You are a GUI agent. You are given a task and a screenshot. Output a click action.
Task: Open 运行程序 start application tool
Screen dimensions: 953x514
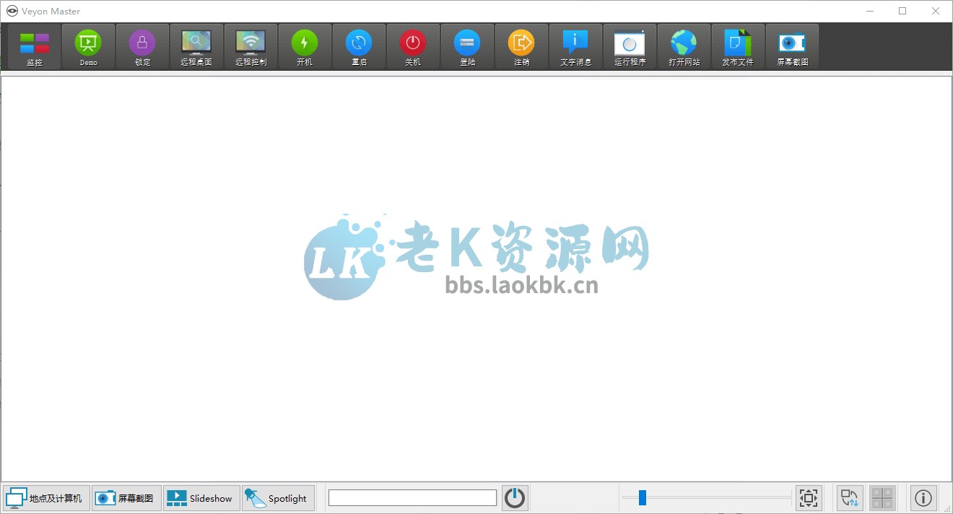tap(630, 47)
